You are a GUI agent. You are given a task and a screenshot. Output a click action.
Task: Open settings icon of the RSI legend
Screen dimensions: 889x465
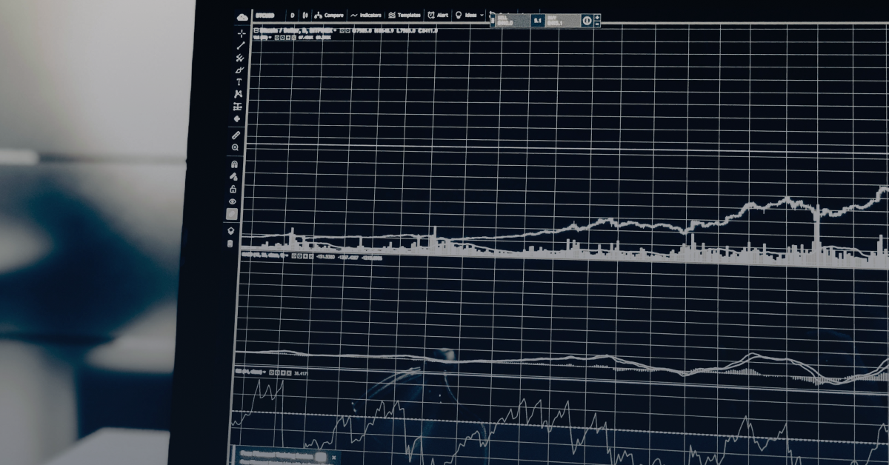pos(277,372)
